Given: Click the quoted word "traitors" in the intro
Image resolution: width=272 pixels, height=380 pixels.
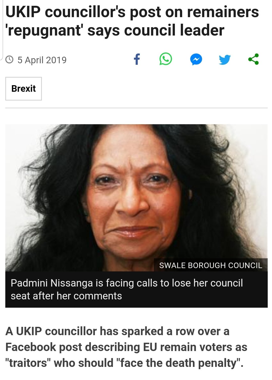Looking at the screenshot, I should (28, 363).
